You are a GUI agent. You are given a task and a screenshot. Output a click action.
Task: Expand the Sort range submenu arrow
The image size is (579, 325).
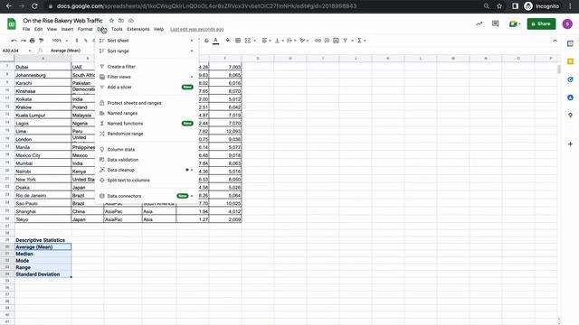click(192, 51)
